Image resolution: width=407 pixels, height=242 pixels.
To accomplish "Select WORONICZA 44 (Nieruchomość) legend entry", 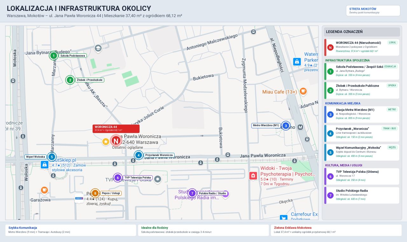I will (362, 47).
